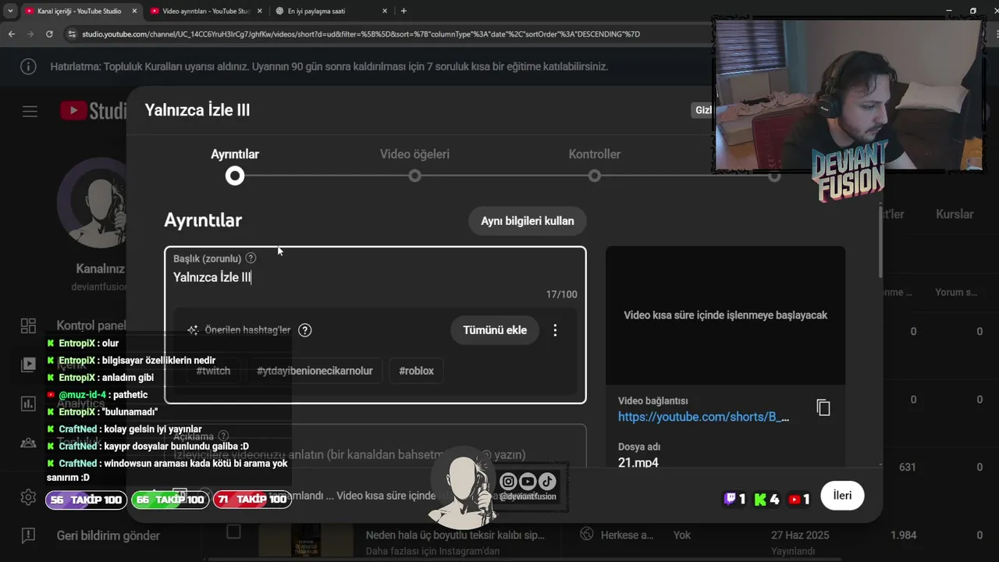The image size is (999, 562).
Task: Click the browser address bar URL
Action: click(361, 34)
